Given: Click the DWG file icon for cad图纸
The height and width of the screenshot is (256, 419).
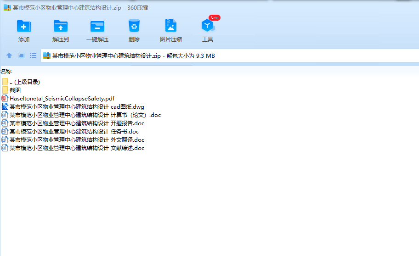Looking at the screenshot, I should point(5,107).
